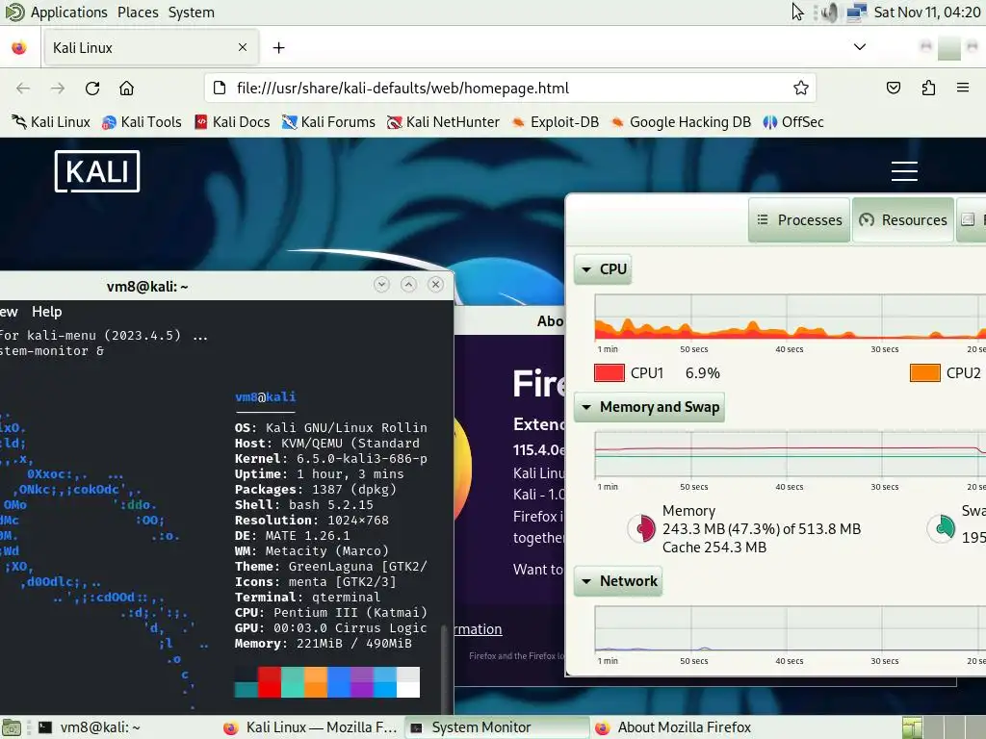This screenshot has height=739, width=986.
Task: Click the network connection tray icon
Action: point(856,13)
